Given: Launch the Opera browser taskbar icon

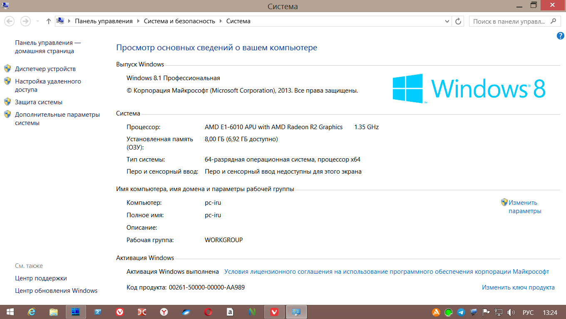Looking at the screenshot, I should tap(208, 312).
